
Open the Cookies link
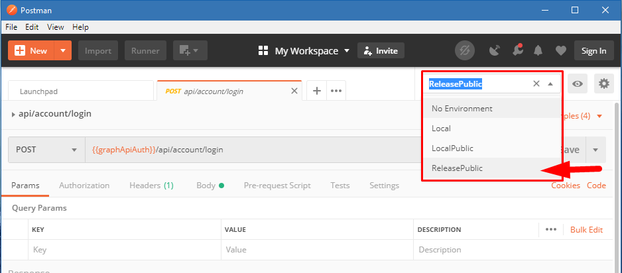[566, 186]
